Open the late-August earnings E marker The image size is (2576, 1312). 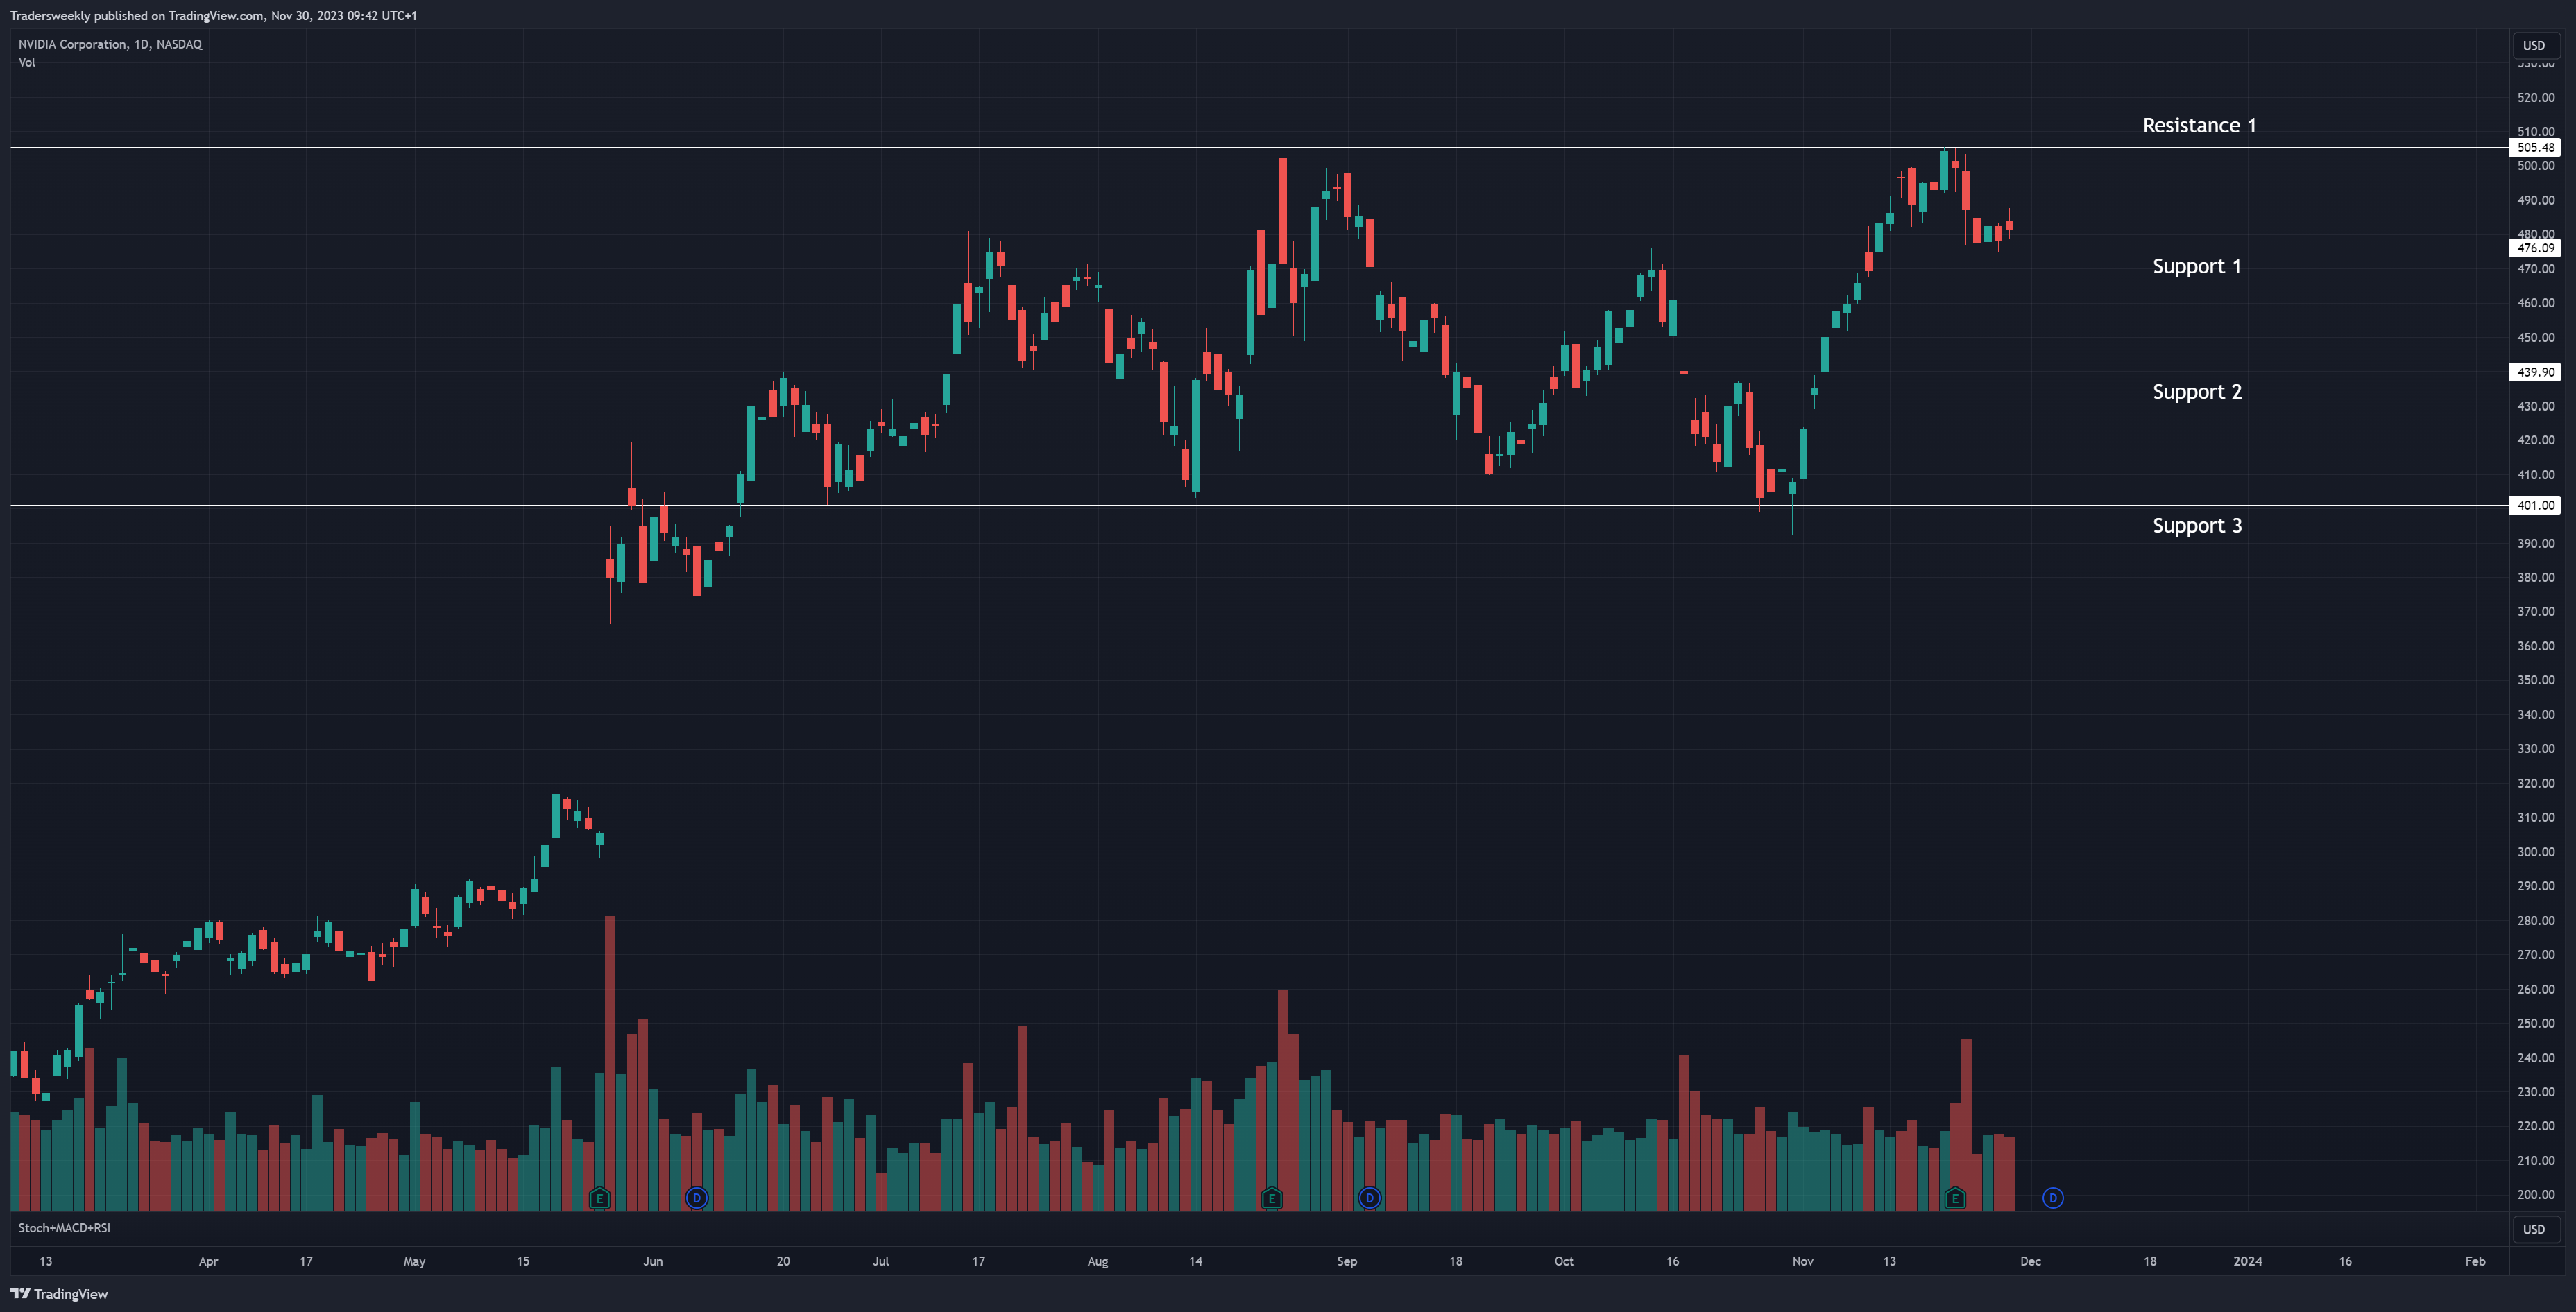tap(1271, 1197)
